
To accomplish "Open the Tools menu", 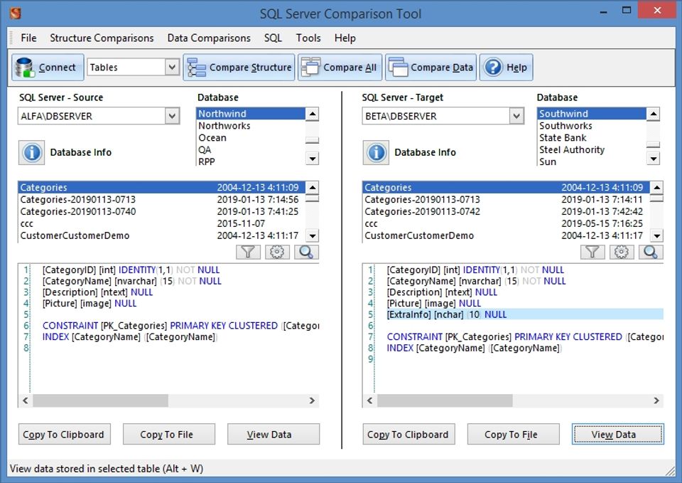I will point(308,38).
